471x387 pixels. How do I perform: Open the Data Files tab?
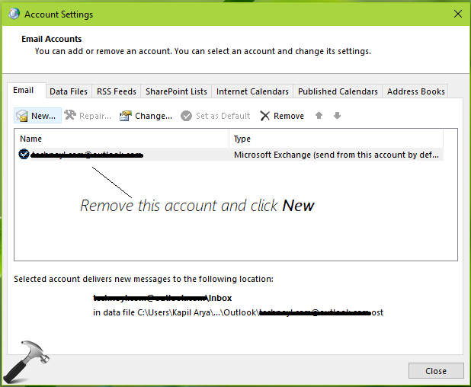pyautogui.click(x=69, y=91)
